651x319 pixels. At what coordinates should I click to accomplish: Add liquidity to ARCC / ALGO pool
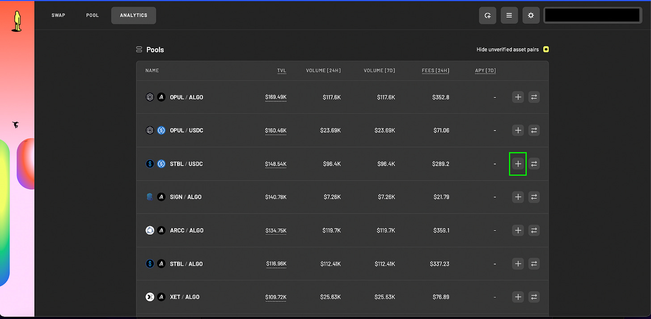(x=518, y=230)
